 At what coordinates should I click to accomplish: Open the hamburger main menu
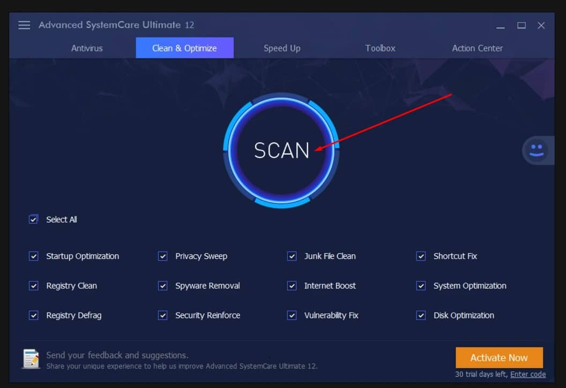tap(24, 25)
